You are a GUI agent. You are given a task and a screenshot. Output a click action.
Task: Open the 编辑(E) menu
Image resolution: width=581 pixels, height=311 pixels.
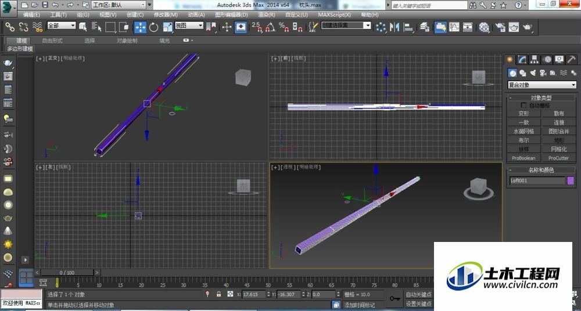(x=31, y=15)
